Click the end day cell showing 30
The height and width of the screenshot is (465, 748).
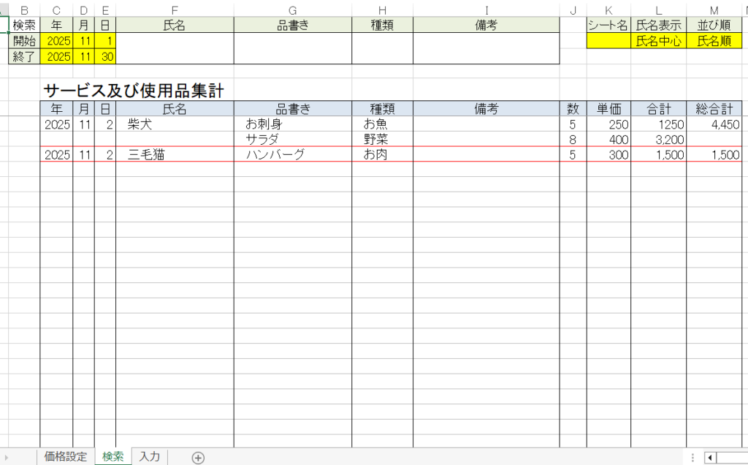pos(105,57)
